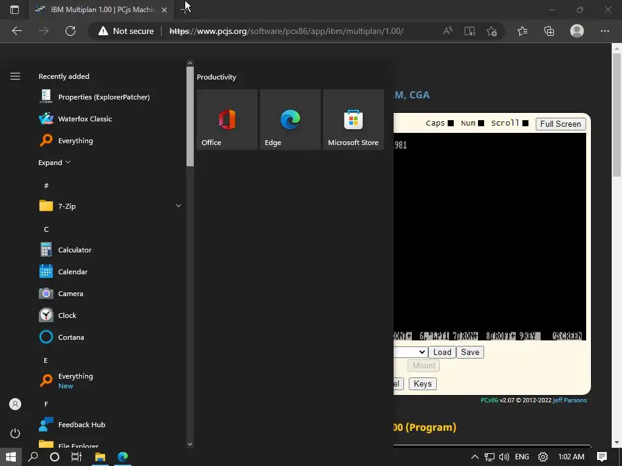Toggle the Scroll indicator
This screenshot has height=466, width=622.
[x=525, y=123]
